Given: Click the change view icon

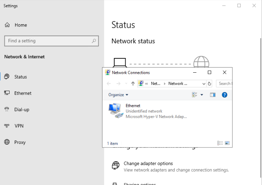Looking at the screenshot, I should 195,95.
